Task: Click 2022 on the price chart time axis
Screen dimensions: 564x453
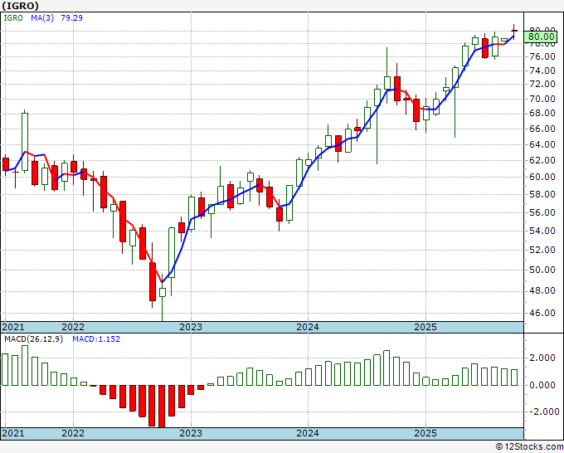Action: [x=73, y=327]
